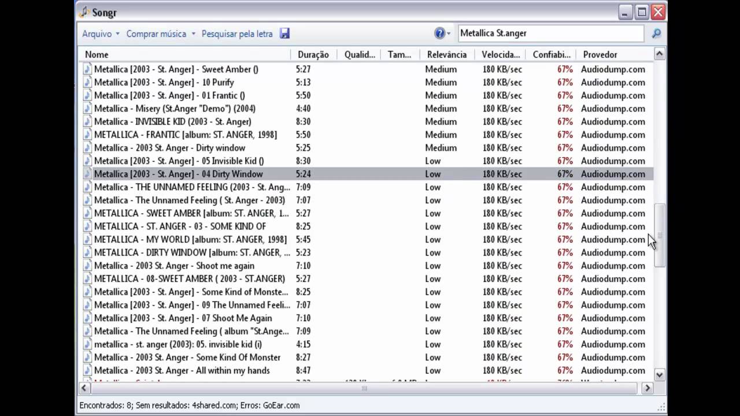The image size is (740, 416).
Task: Click the vertical scrollbar thumb
Action: click(x=660, y=235)
